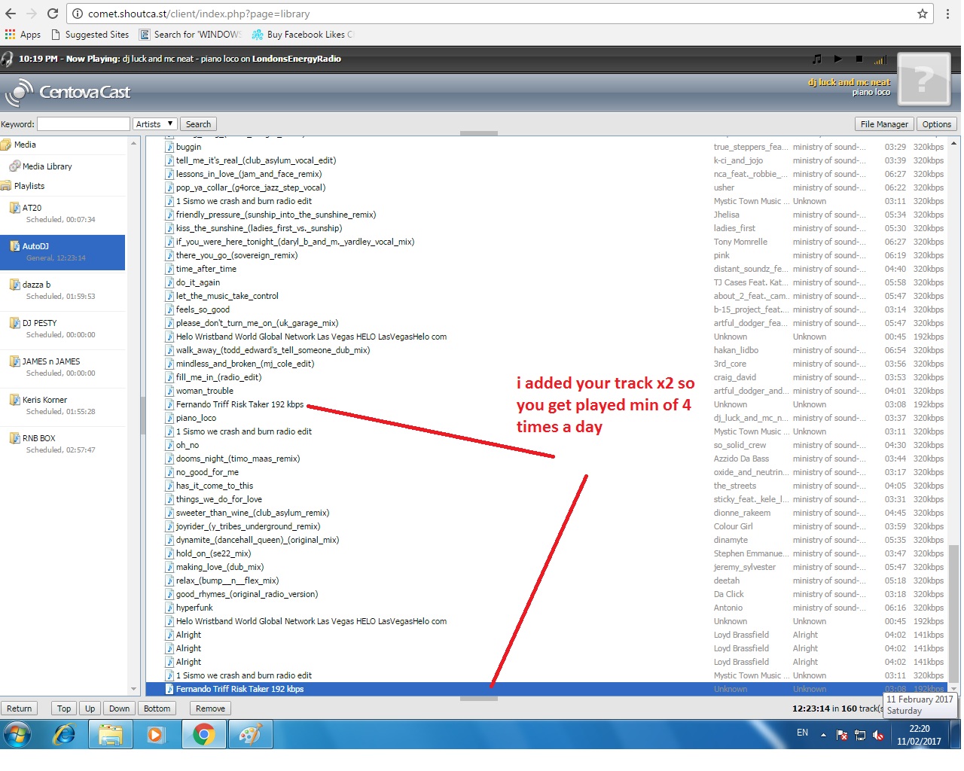
Task: Select the dazza b playlist
Action: click(36, 285)
